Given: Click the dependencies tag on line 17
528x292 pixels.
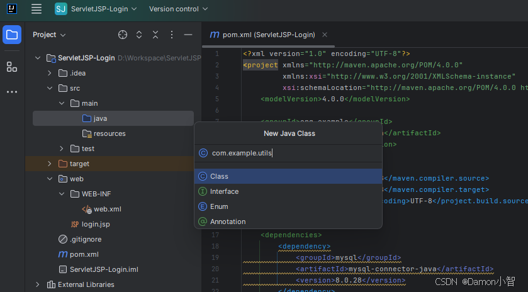Looking at the screenshot, I should coord(291,235).
